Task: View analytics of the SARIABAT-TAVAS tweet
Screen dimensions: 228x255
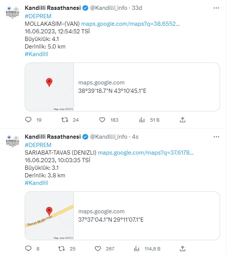Action: (138, 249)
